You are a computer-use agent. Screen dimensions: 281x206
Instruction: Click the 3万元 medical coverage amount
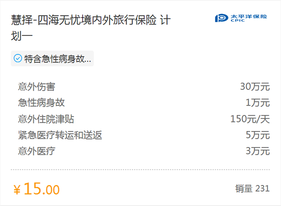pos(258,151)
